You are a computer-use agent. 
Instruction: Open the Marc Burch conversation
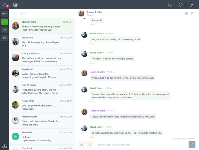[x=42, y=42]
